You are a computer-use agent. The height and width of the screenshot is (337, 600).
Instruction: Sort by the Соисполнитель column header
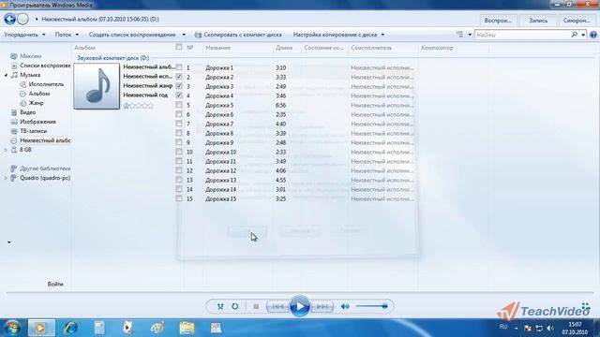371,48
